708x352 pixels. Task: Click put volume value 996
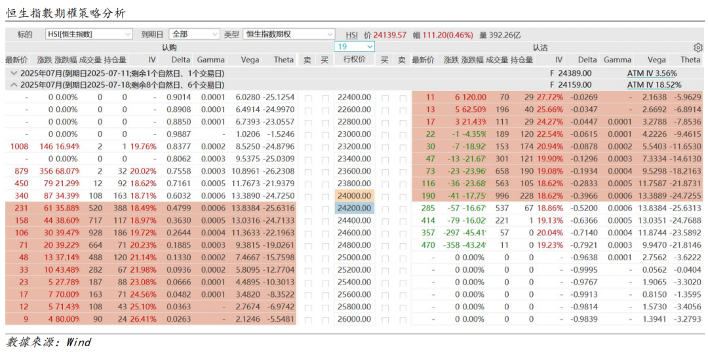(501, 196)
